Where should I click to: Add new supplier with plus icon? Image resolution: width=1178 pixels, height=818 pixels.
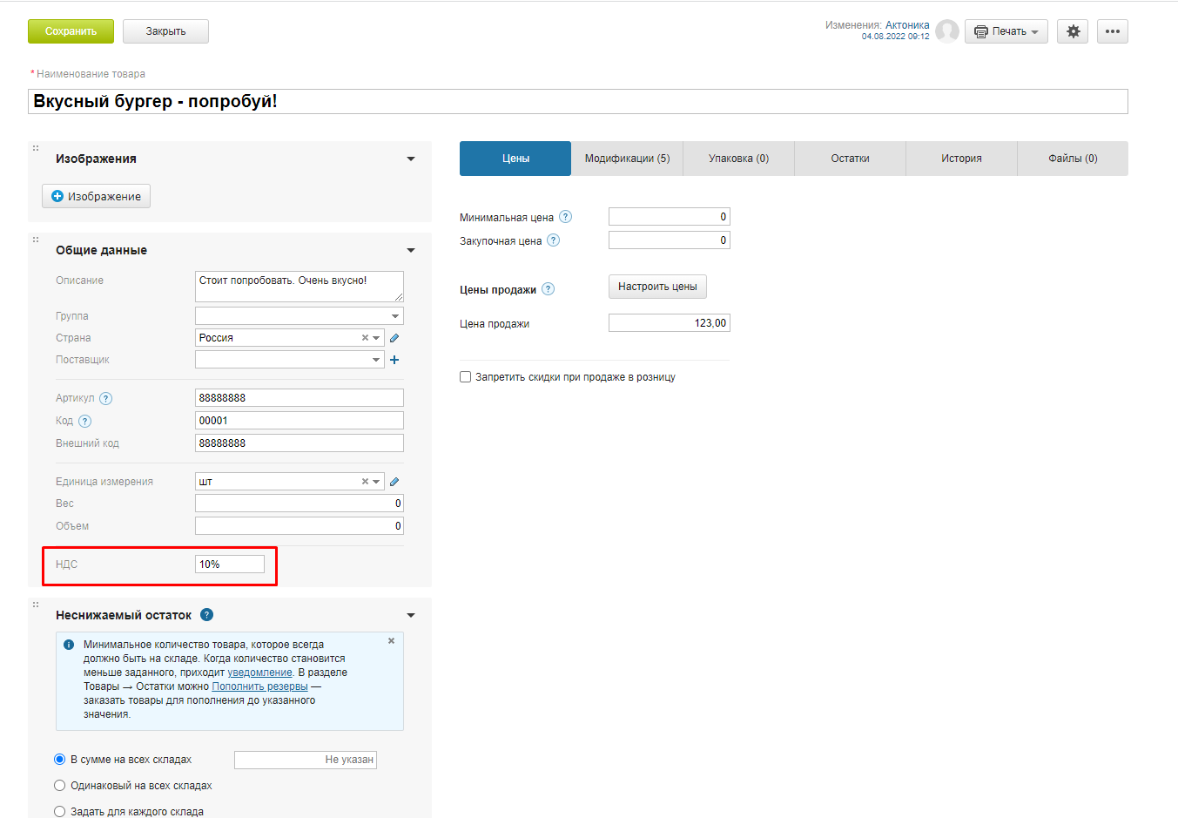394,360
